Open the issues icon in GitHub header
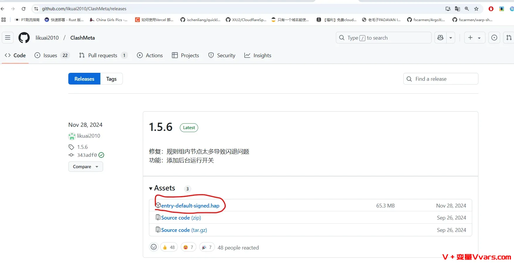Screen dimensions: 514x263 tap(494, 38)
